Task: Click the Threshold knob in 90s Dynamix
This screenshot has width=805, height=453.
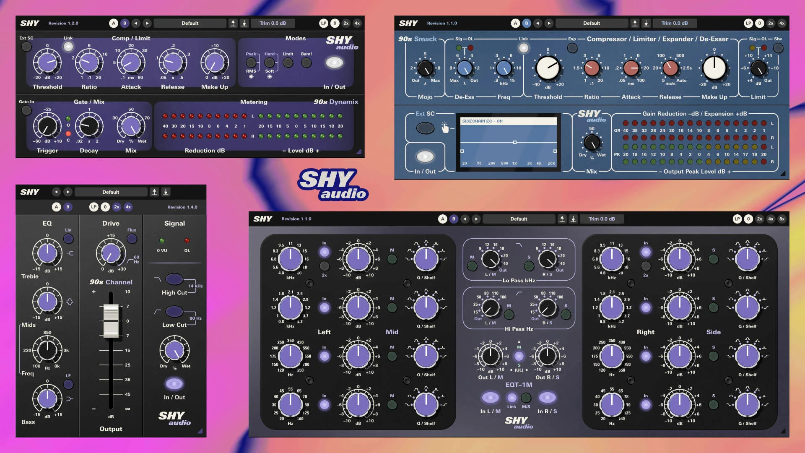Action: 47,62
